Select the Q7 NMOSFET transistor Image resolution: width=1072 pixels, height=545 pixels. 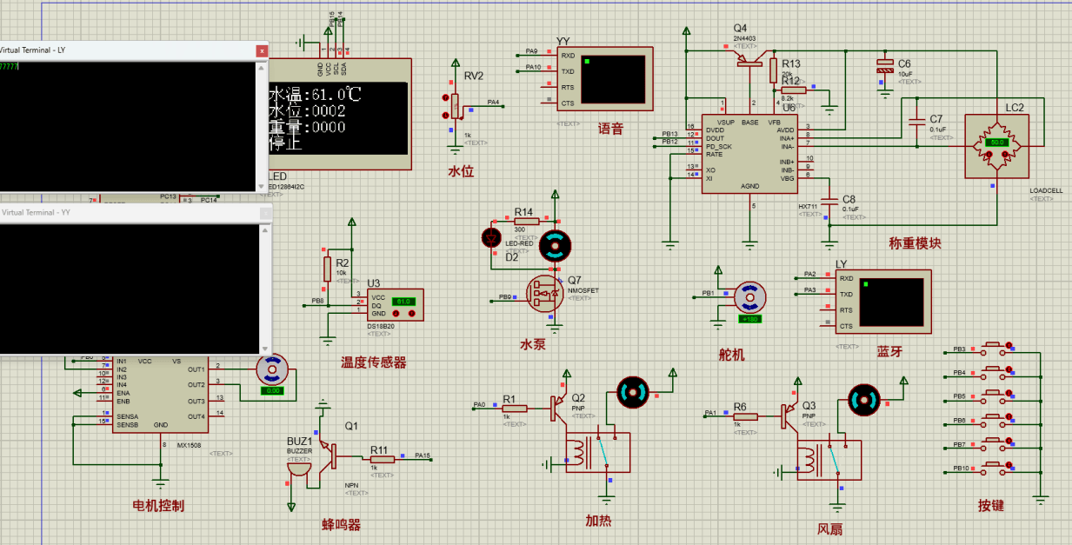[x=546, y=296]
